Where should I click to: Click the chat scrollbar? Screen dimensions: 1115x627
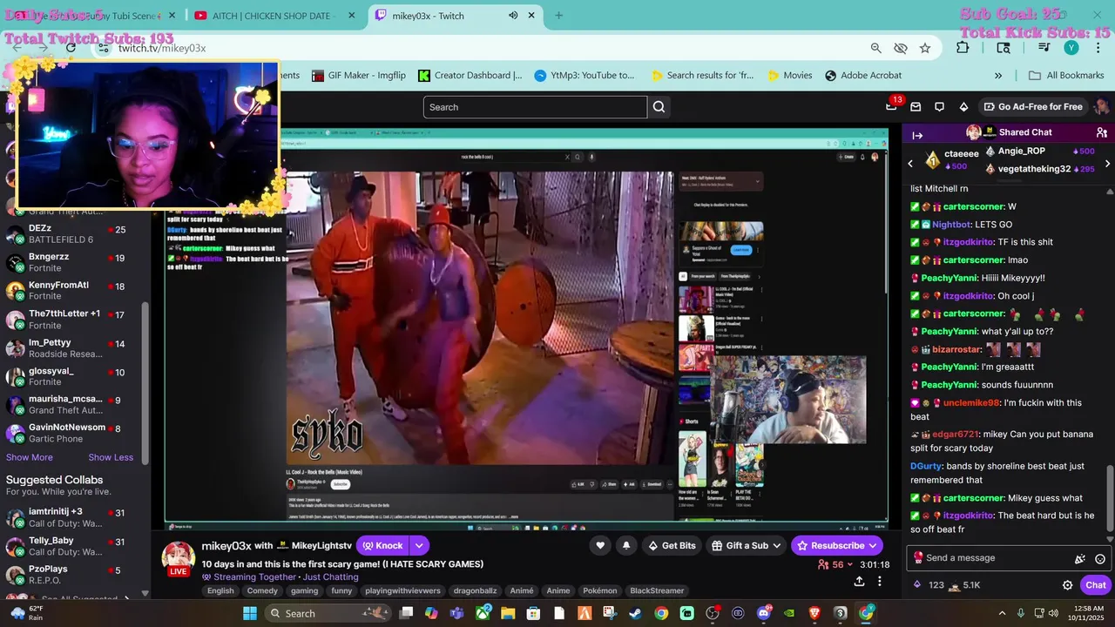(1110, 496)
